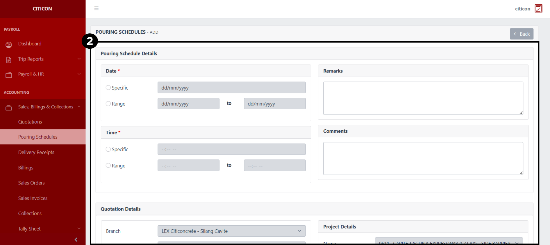This screenshot has width=550, height=245.
Task: Click the Comments text area
Action: point(423,158)
